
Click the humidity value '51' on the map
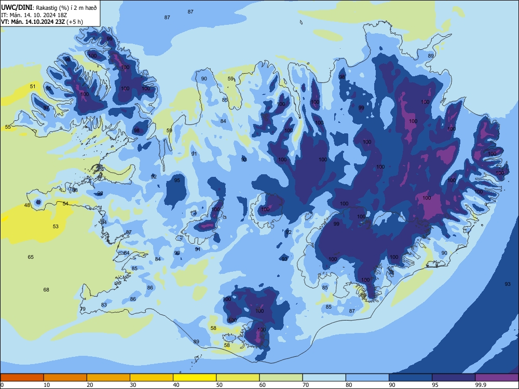coord(32,86)
